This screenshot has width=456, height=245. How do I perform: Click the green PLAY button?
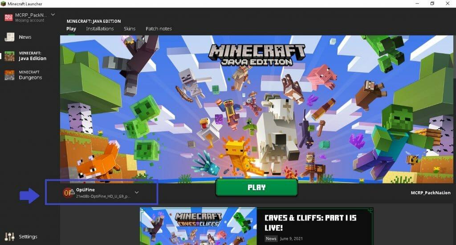pos(256,188)
